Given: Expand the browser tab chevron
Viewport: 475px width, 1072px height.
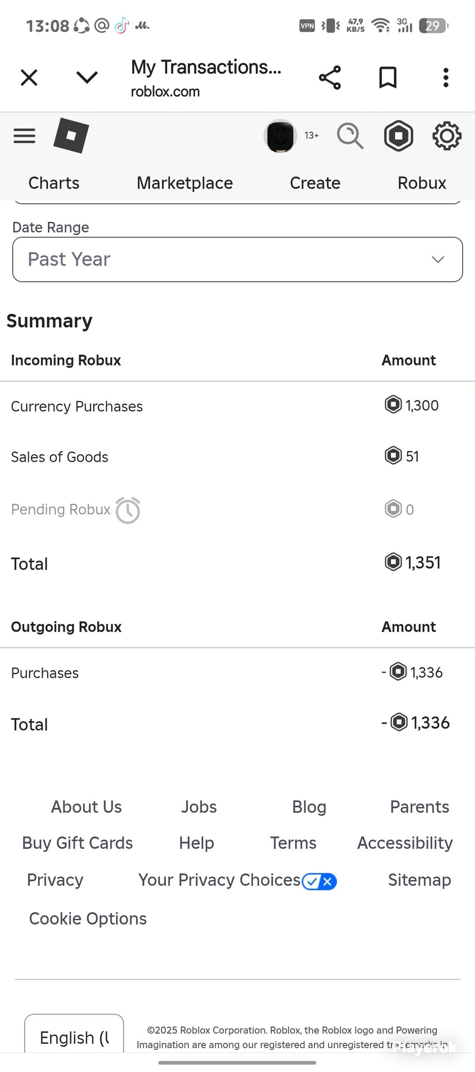Looking at the screenshot, I should pos(87,77).
